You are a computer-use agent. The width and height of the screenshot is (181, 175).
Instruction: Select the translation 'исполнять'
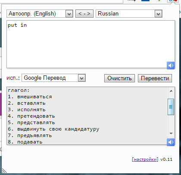click(x=31, y=109)
